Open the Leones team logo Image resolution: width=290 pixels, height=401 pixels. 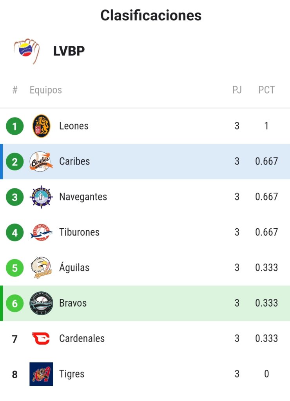pyautogui.click(x=41, y=126)
